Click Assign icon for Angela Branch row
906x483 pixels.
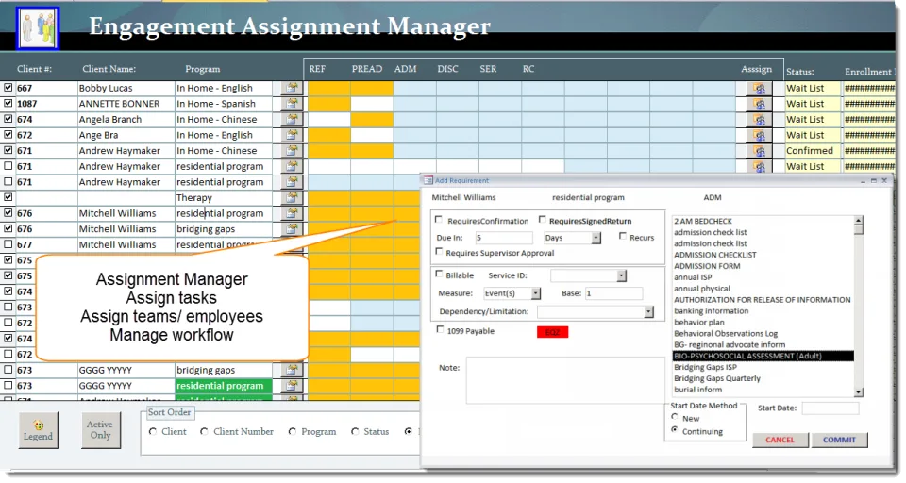click(759, 120)
